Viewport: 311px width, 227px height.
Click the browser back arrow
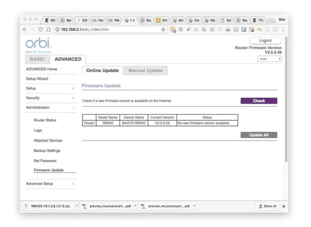click(x=25, y=30)
